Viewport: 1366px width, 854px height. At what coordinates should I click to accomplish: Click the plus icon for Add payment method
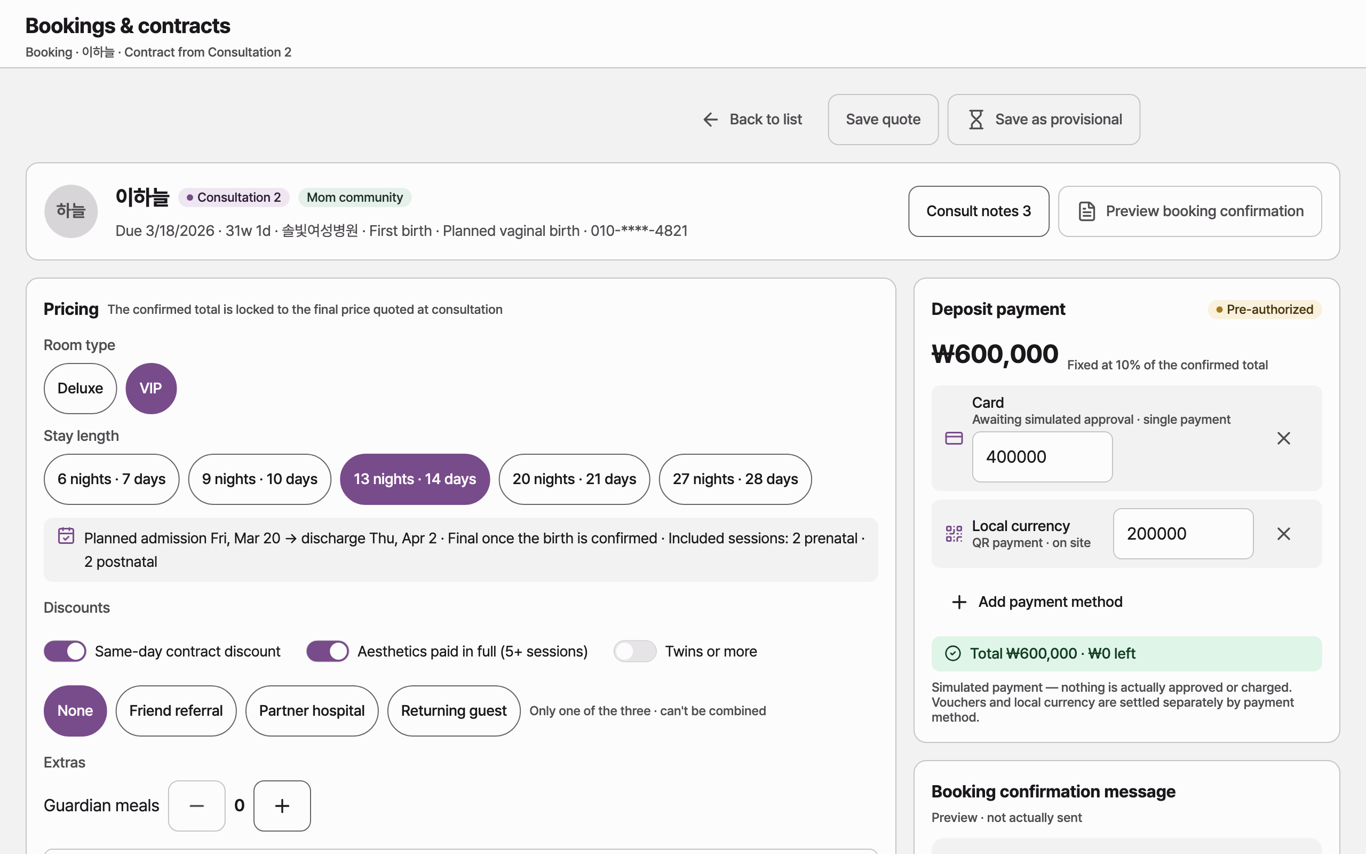959,602
